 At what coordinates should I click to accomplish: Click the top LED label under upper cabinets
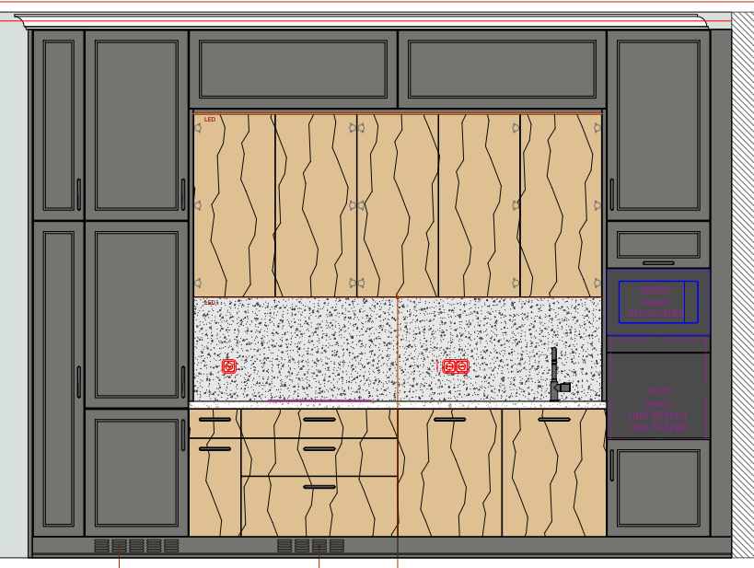coord(210,120)
